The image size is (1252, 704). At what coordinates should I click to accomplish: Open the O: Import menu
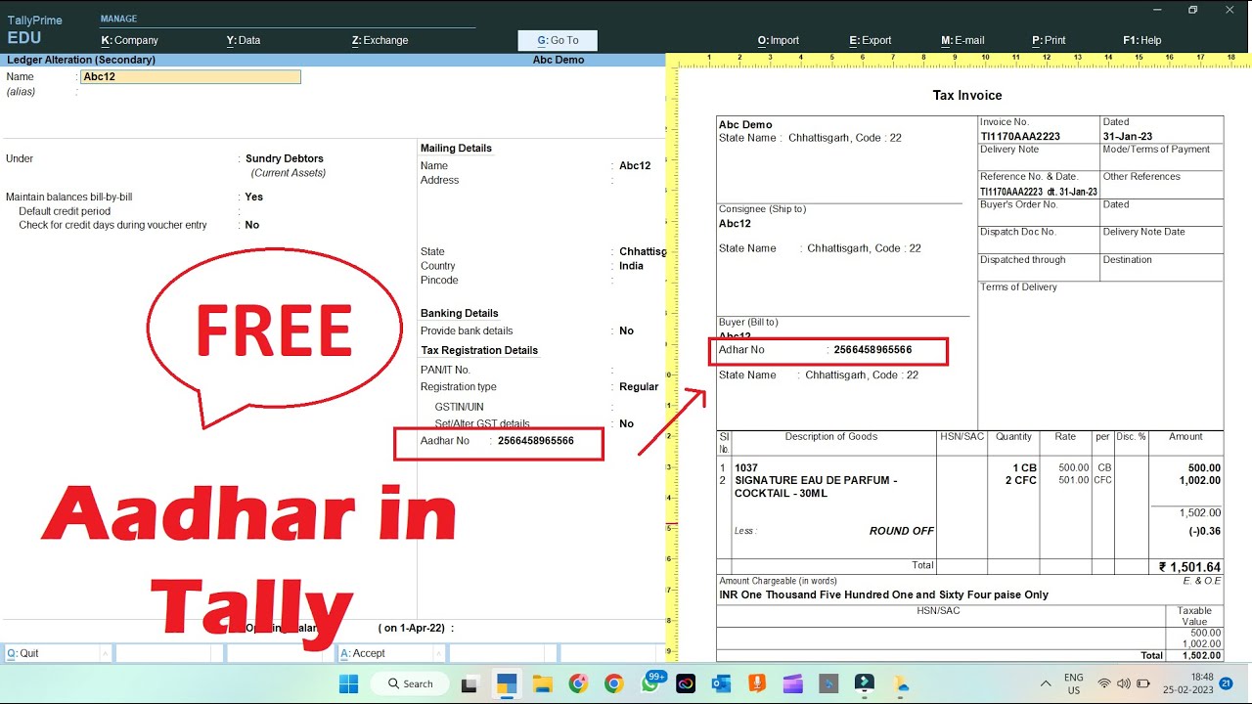tap(779, 40)
